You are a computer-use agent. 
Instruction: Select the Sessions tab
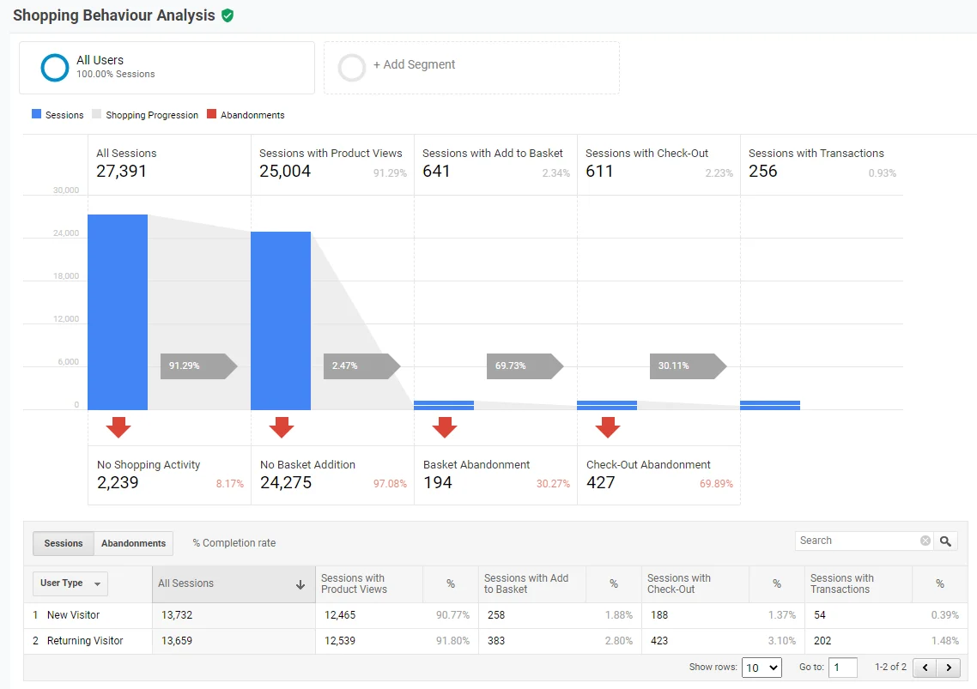[x=63, y=543]
